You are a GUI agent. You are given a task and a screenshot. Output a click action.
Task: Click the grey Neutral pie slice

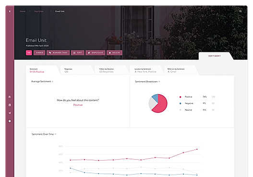[152, 104]
